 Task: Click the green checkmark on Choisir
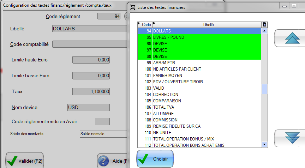pyautogui.click(x=143, y=159)
